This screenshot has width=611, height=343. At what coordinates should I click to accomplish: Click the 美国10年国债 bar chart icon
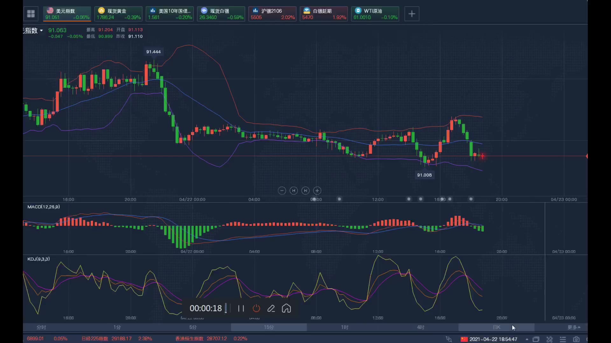tap(153, 10)
